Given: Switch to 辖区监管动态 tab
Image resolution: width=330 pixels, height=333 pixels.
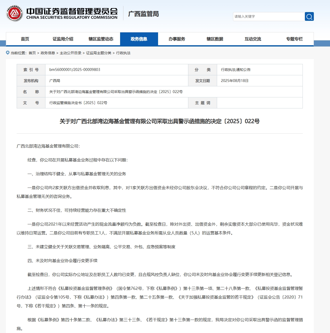Looking at the screenshot, I should (x=101, y=39).
